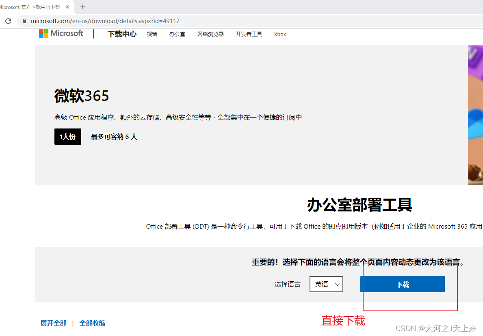
Task: Click the address bar URL
Action: [105, 21]
